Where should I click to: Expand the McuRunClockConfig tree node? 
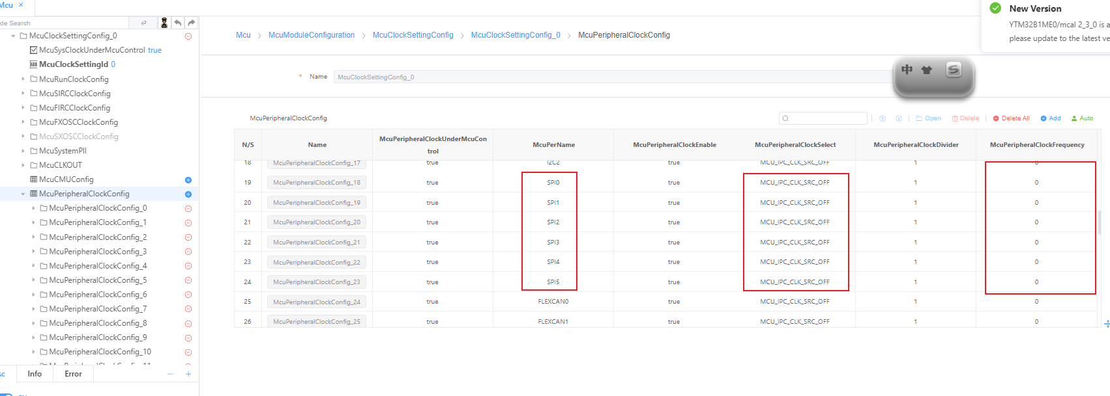(x=23, y=79)
